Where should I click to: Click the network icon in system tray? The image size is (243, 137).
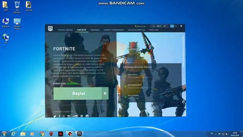(x=223, y=134)
